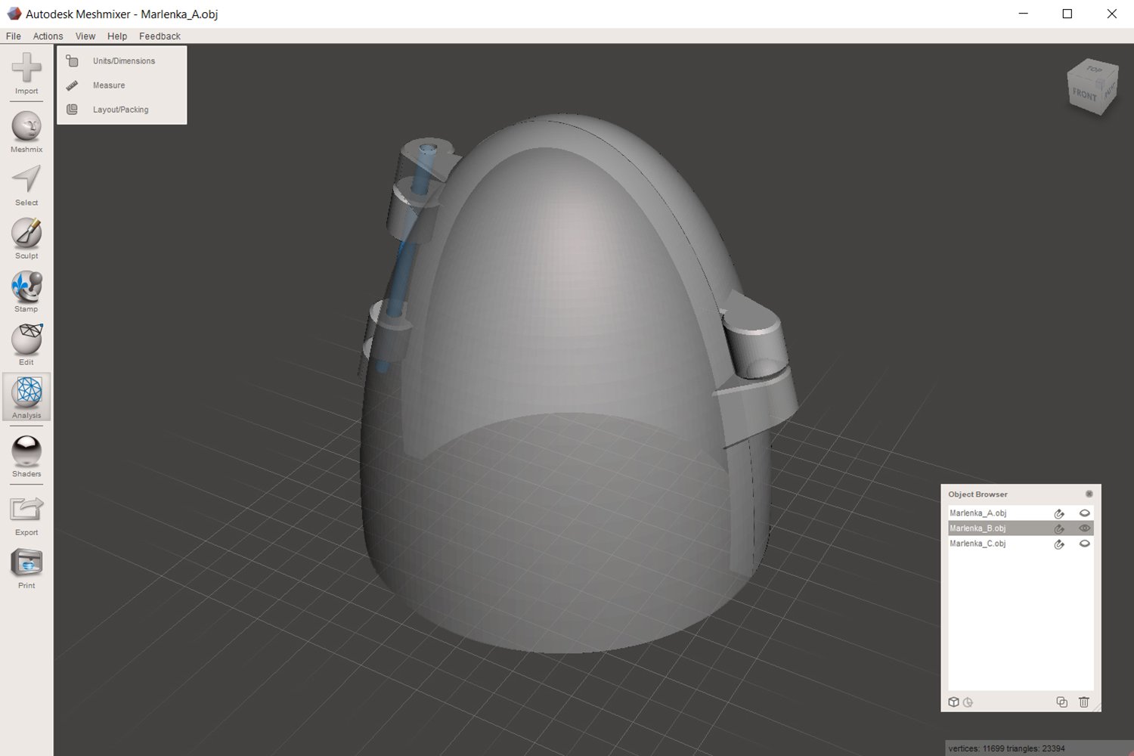Open the Feedback menu
This screenshot has height=756, width=1134.
pos(160,36)
